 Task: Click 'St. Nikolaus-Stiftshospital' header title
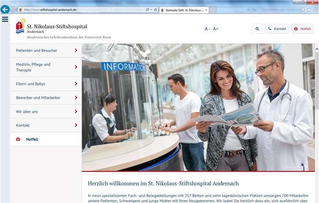pos(57,27)
